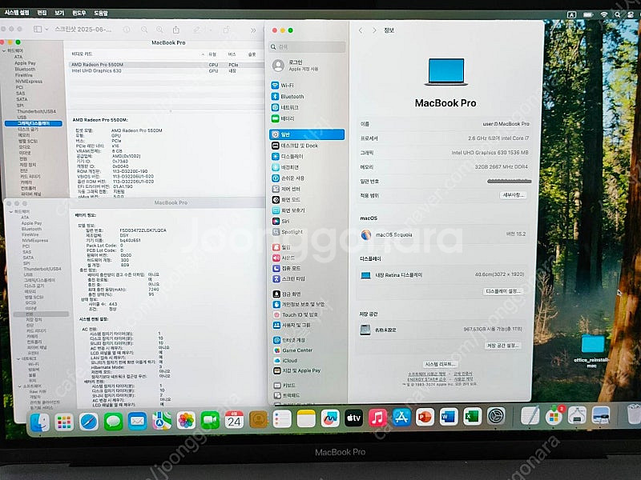Select 네트워크 in the System Settings sidebar
This screenshot has height=480, width=641.
tap(285, 107)
